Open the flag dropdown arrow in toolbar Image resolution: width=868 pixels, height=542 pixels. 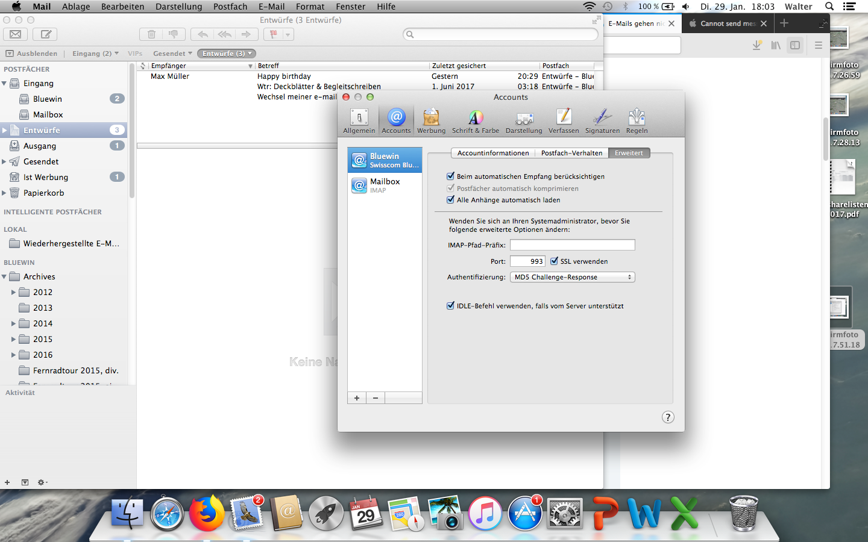[x=288, y=34]
